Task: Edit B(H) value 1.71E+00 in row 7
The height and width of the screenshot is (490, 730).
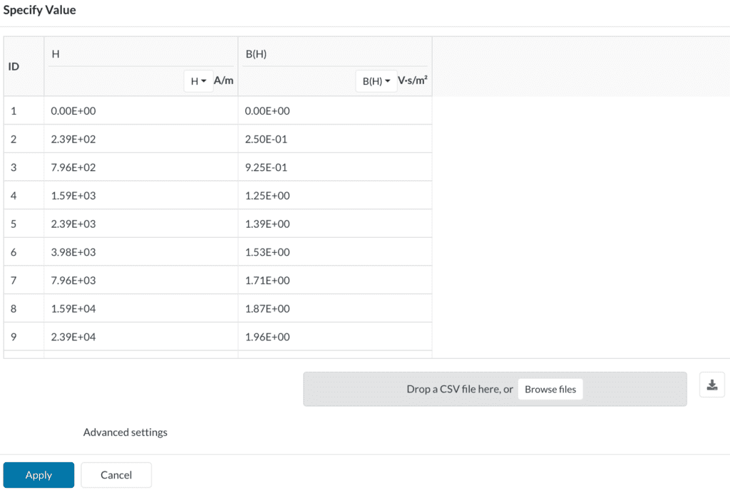Action: click(334, 281)
